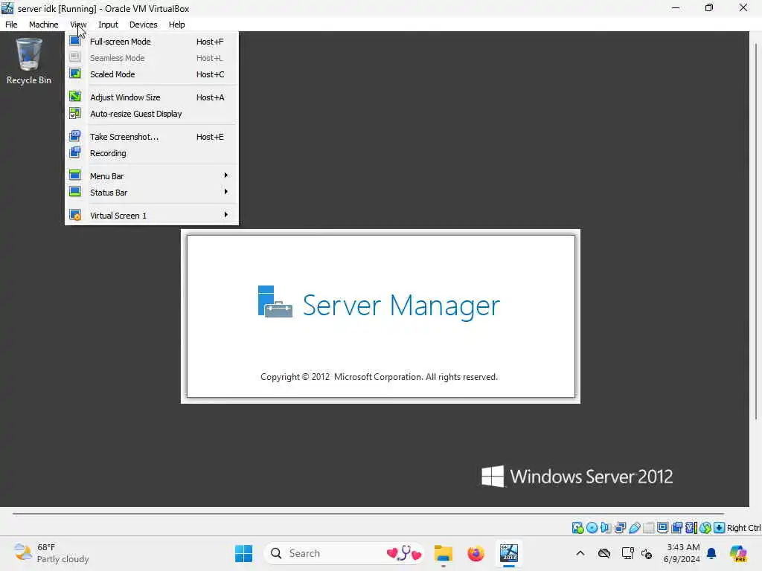Image resolution: width=762 pixels, height=571 pixels.
Task: Click the vertical scrollbar of VM window
Action: pyautogui.click(x=756, y=232)
